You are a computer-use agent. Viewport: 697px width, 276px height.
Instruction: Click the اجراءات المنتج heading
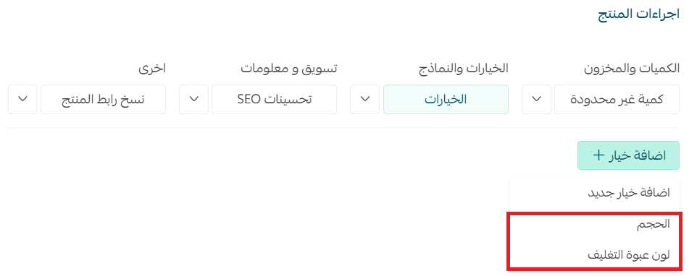638,14
